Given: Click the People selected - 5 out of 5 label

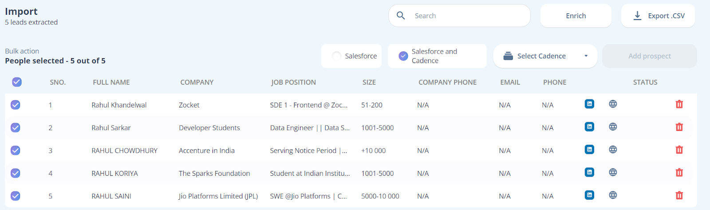Looking at the screenshot, I should tap(55, 61).
